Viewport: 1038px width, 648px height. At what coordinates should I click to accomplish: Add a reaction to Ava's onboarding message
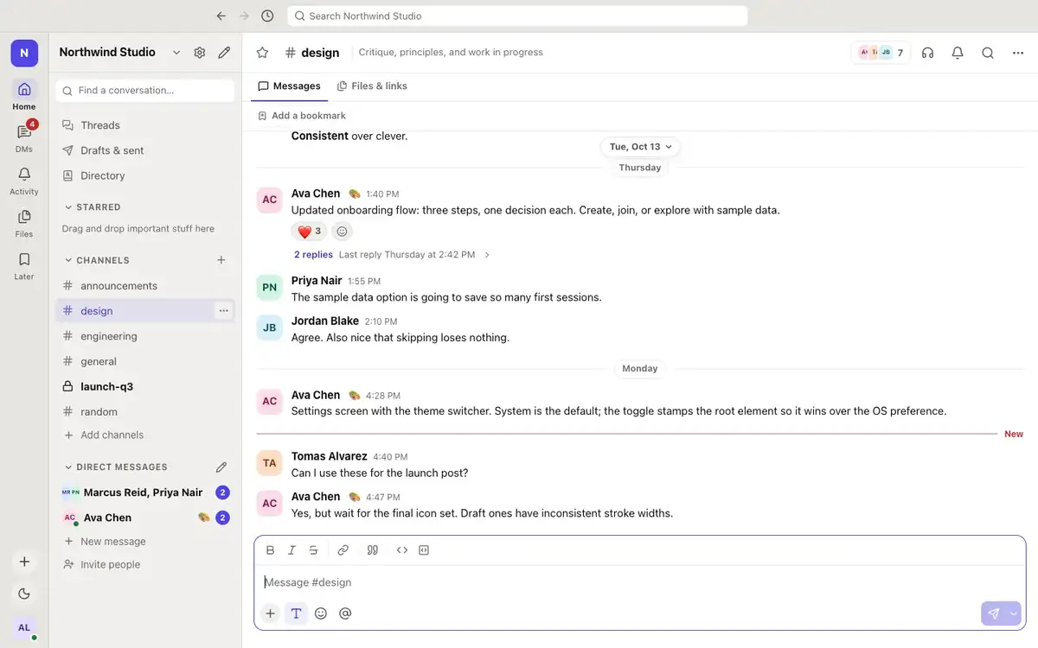(342, 232)
